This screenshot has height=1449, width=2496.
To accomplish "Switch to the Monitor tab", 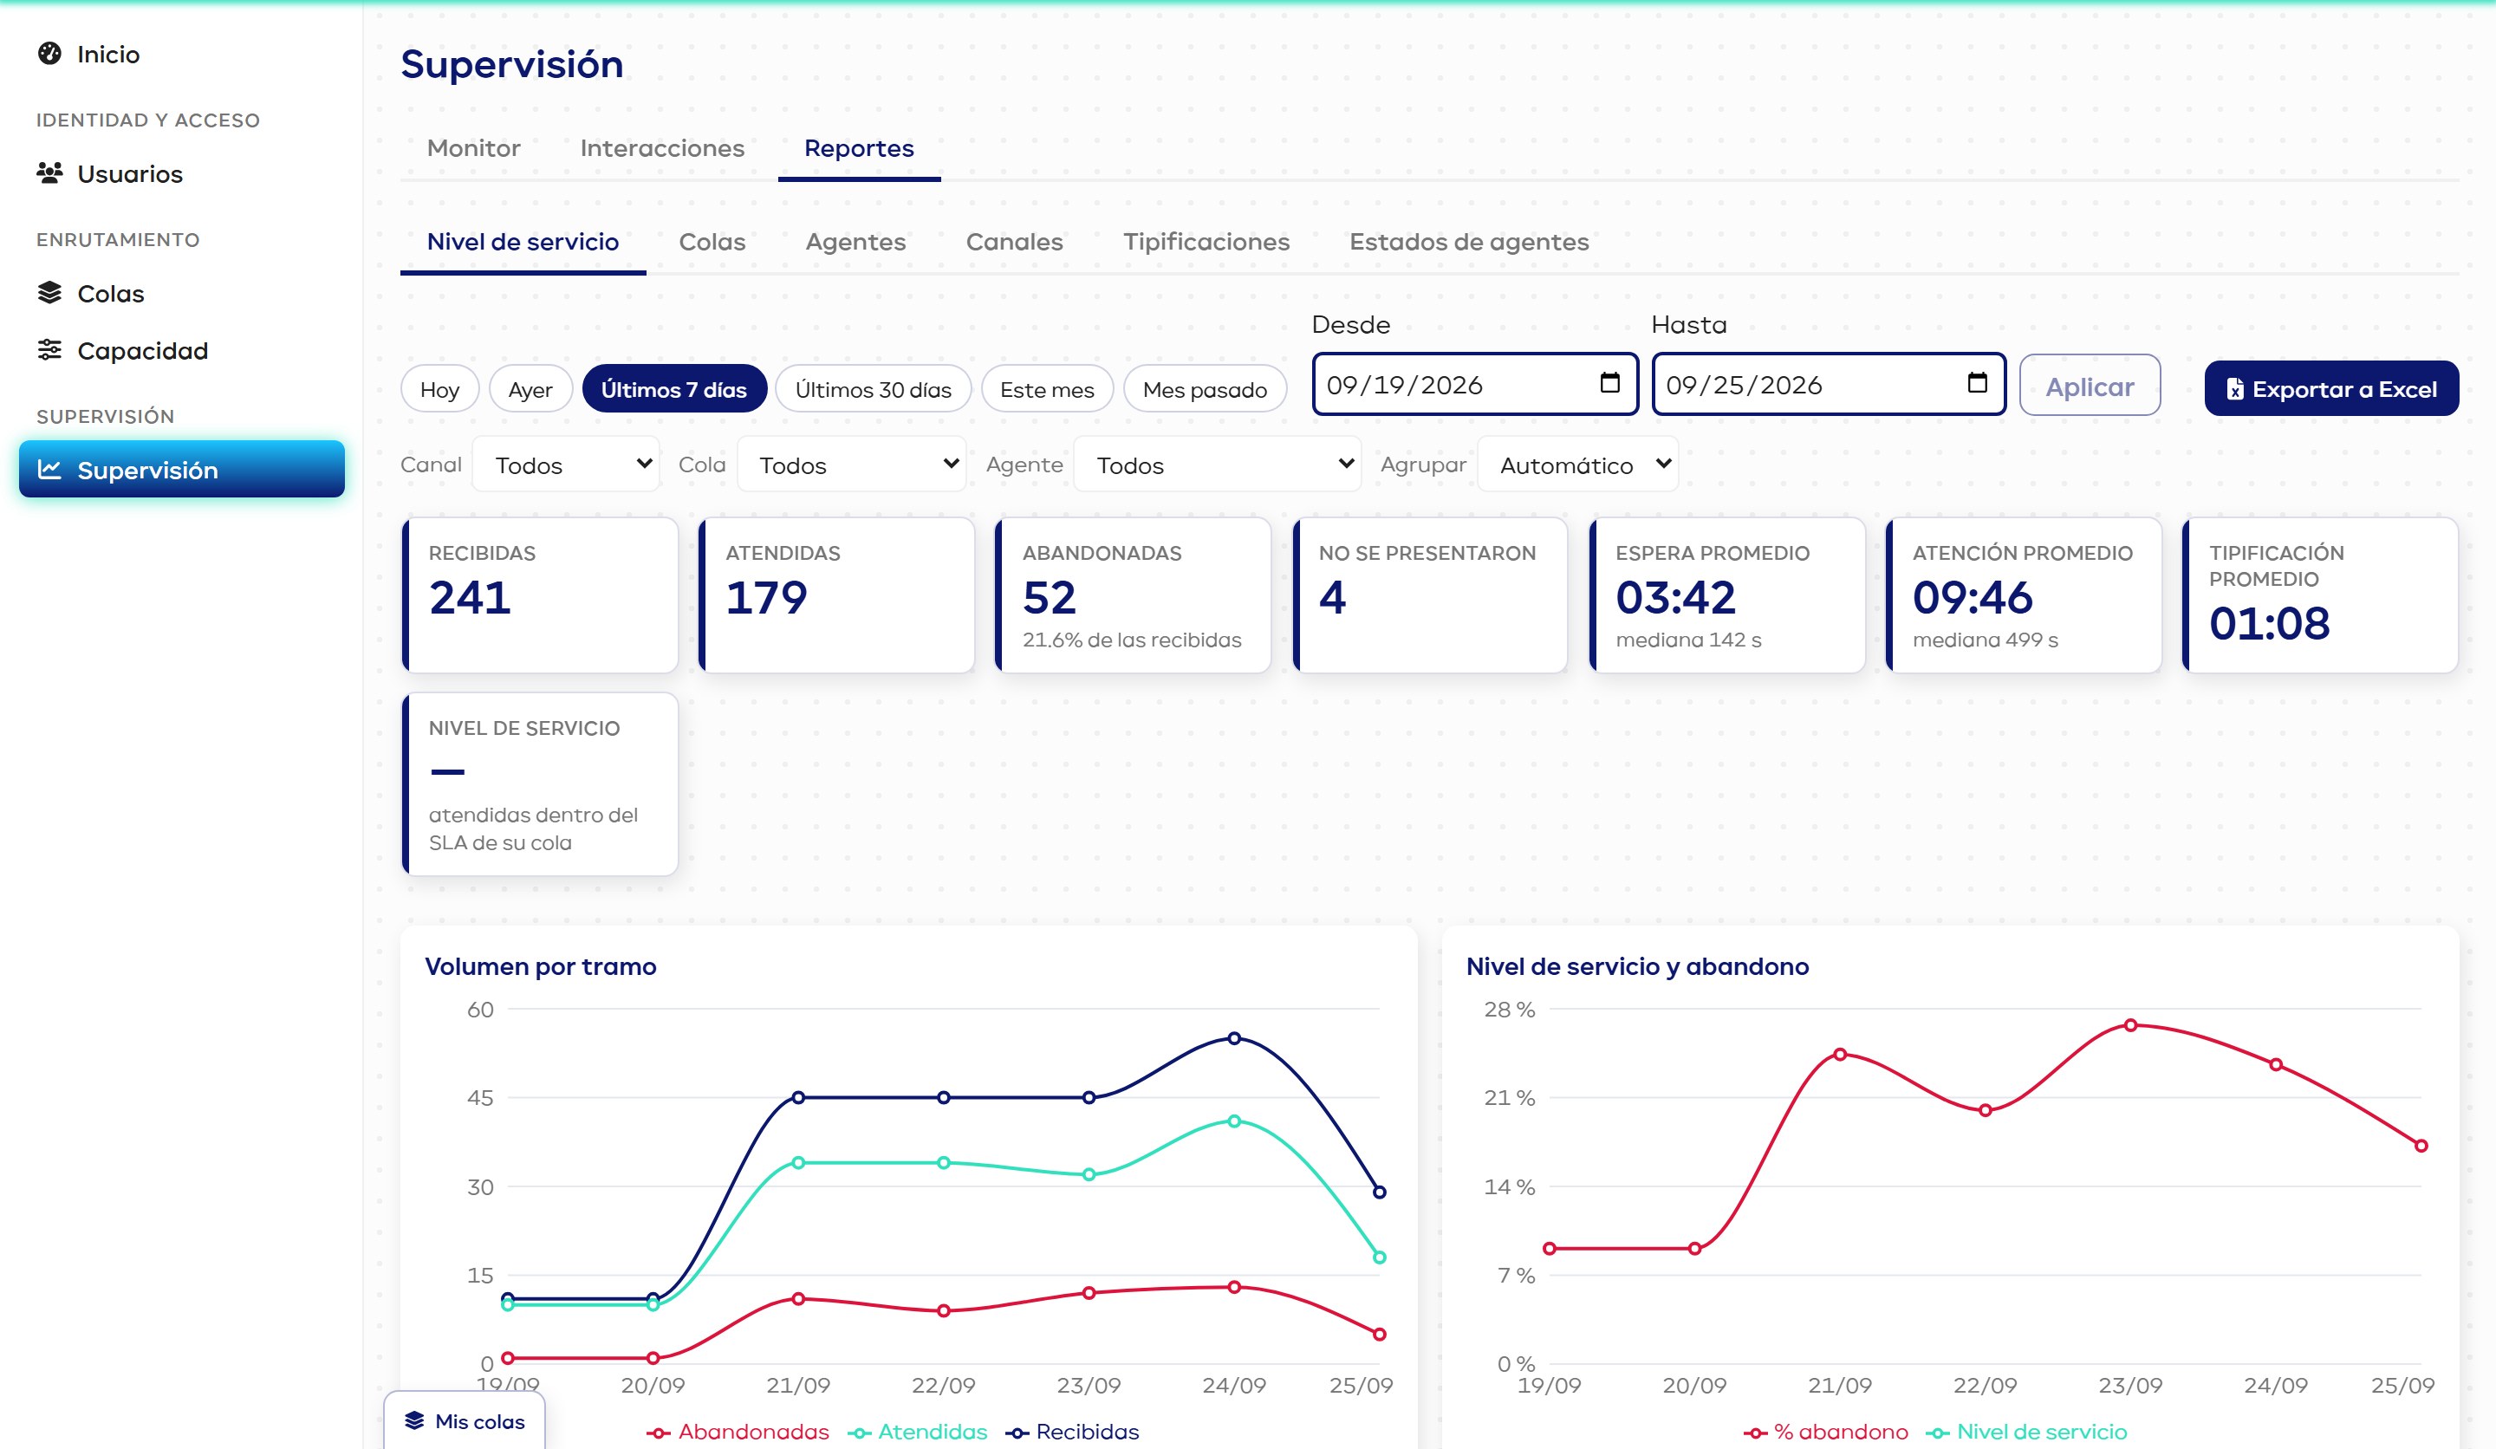I will click(473, 148).
